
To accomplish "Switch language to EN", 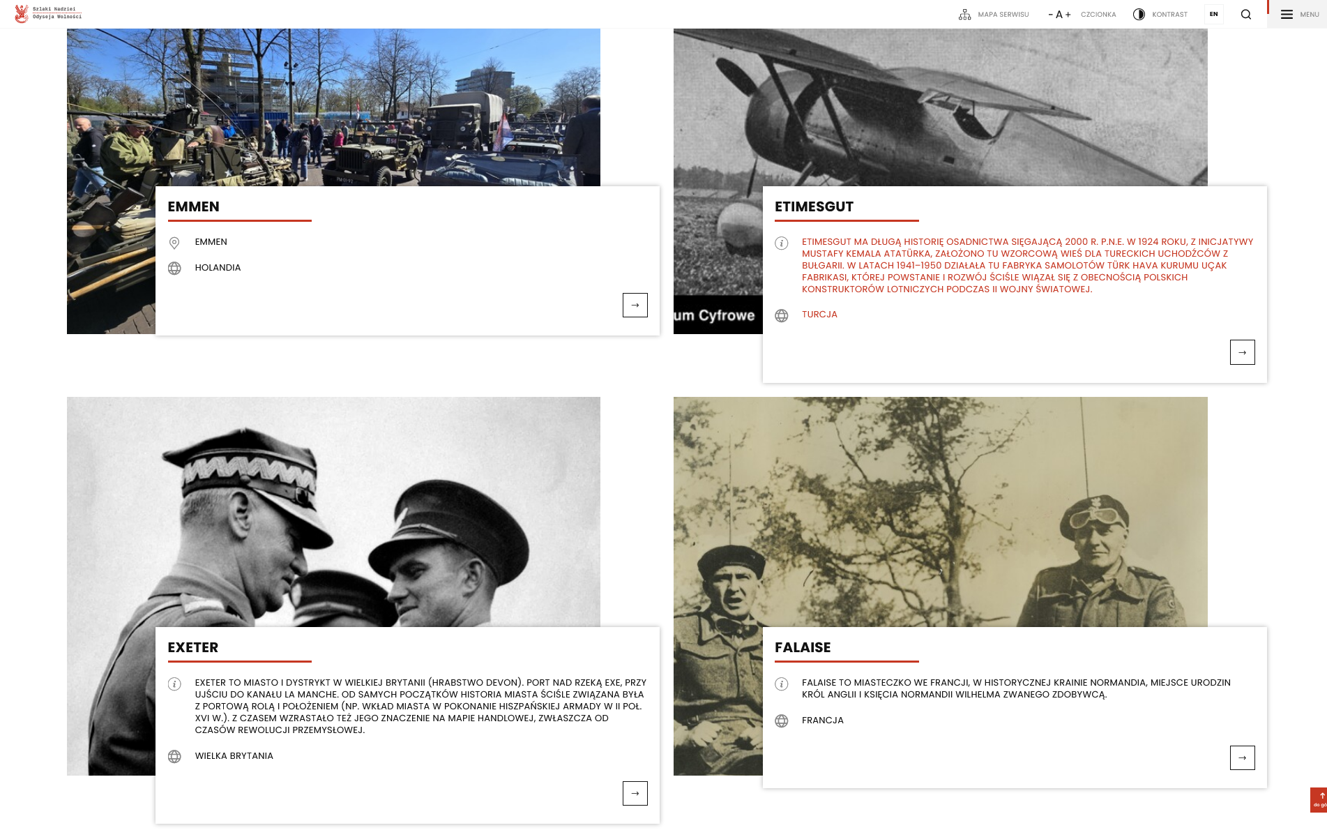I will click(x=1213, y=15).
